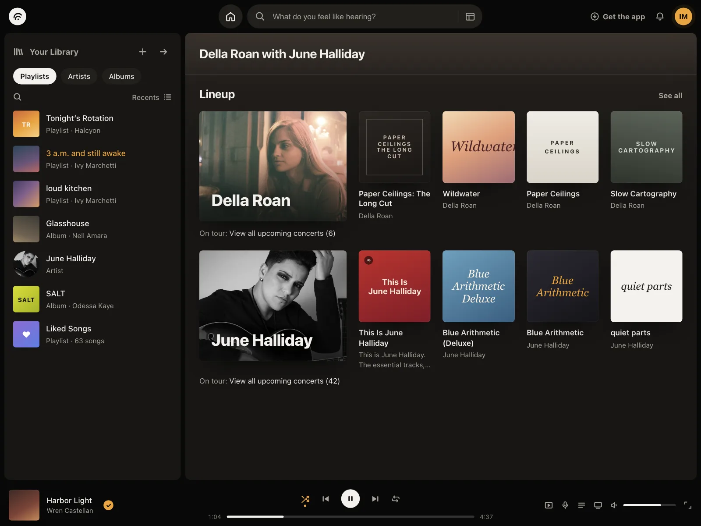
Task: Mute the volume speaker icon
Action: [614, 505]
